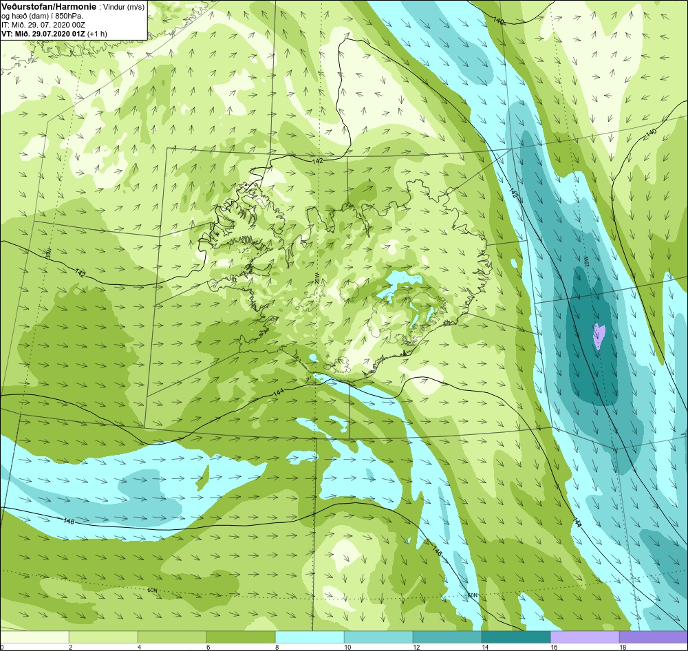Click the '18' tick on the color scale
This screenshot has height=651, width=688.
point(622,647)
